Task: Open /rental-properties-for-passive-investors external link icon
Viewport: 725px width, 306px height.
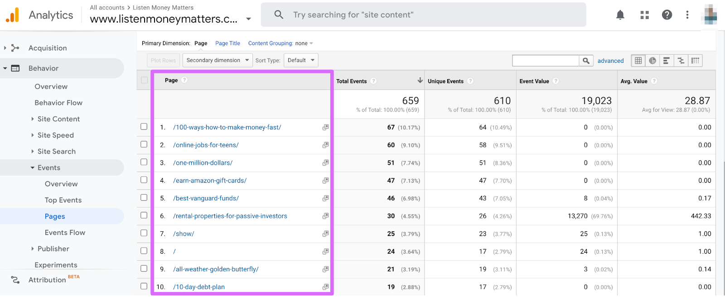Action: (325, 216)
